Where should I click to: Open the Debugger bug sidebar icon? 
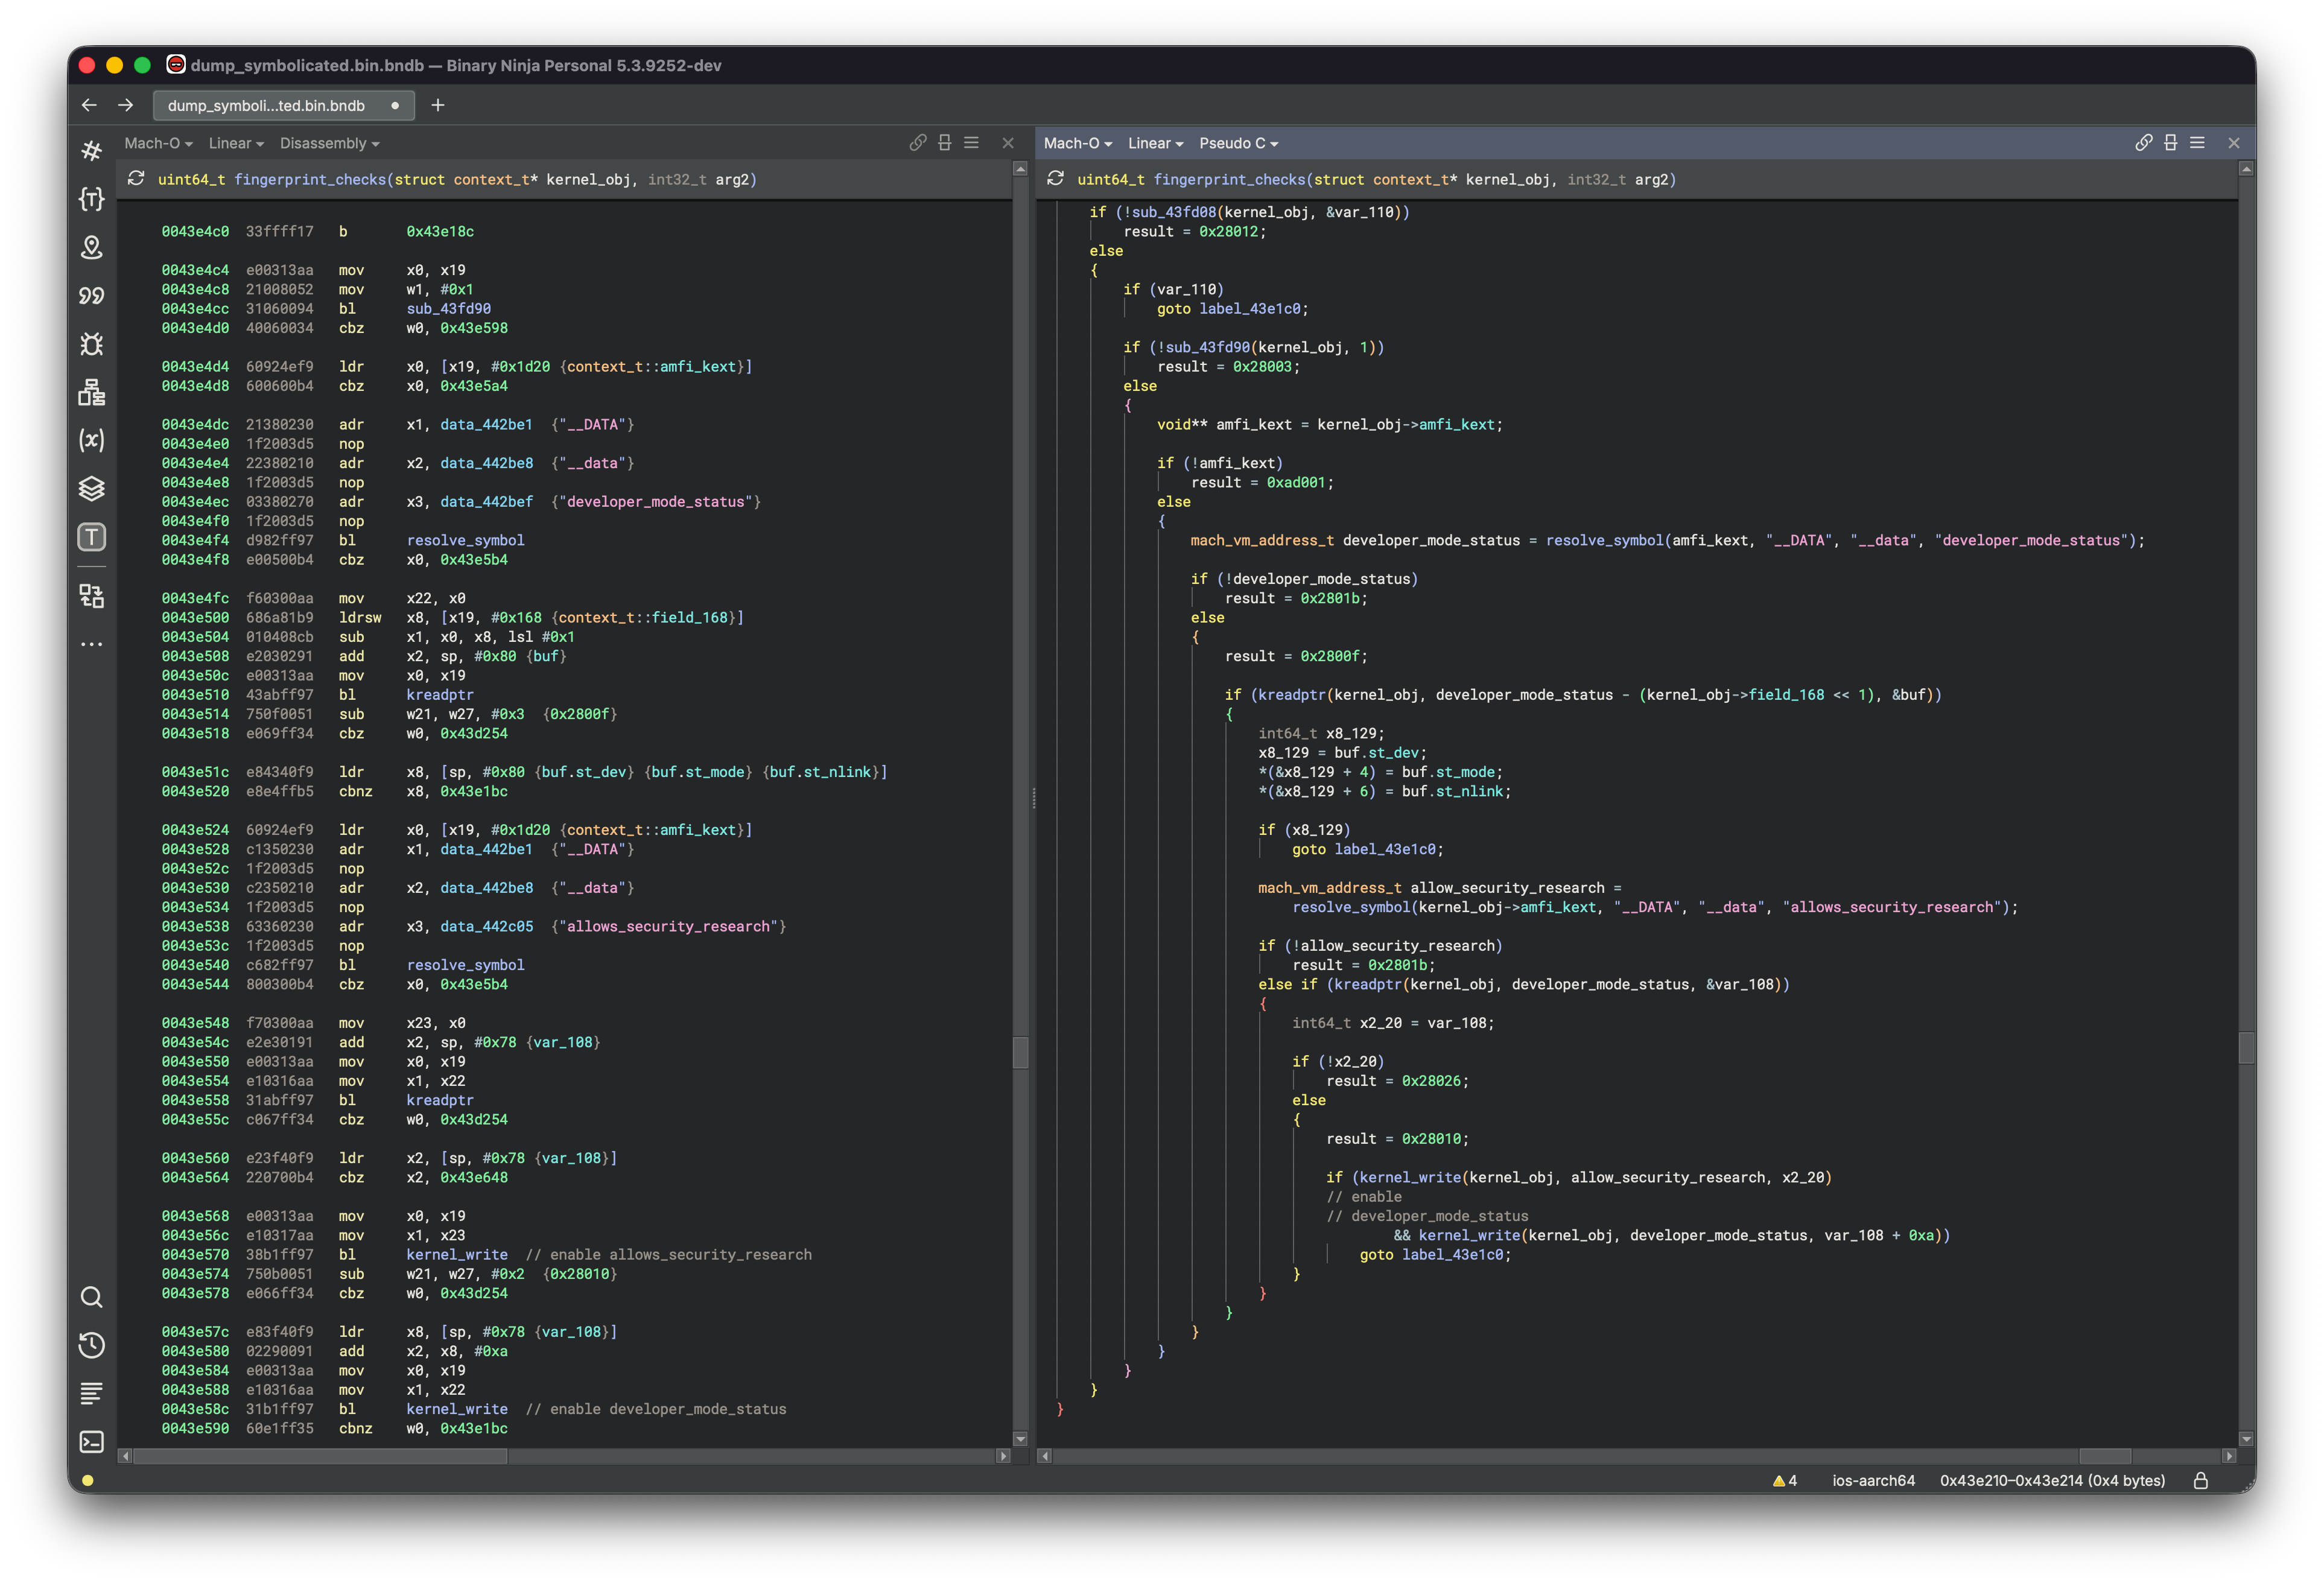pyautogui.click(x=92, y=344)
